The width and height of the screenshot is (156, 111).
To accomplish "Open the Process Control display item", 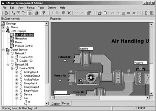I will point(24,46).
